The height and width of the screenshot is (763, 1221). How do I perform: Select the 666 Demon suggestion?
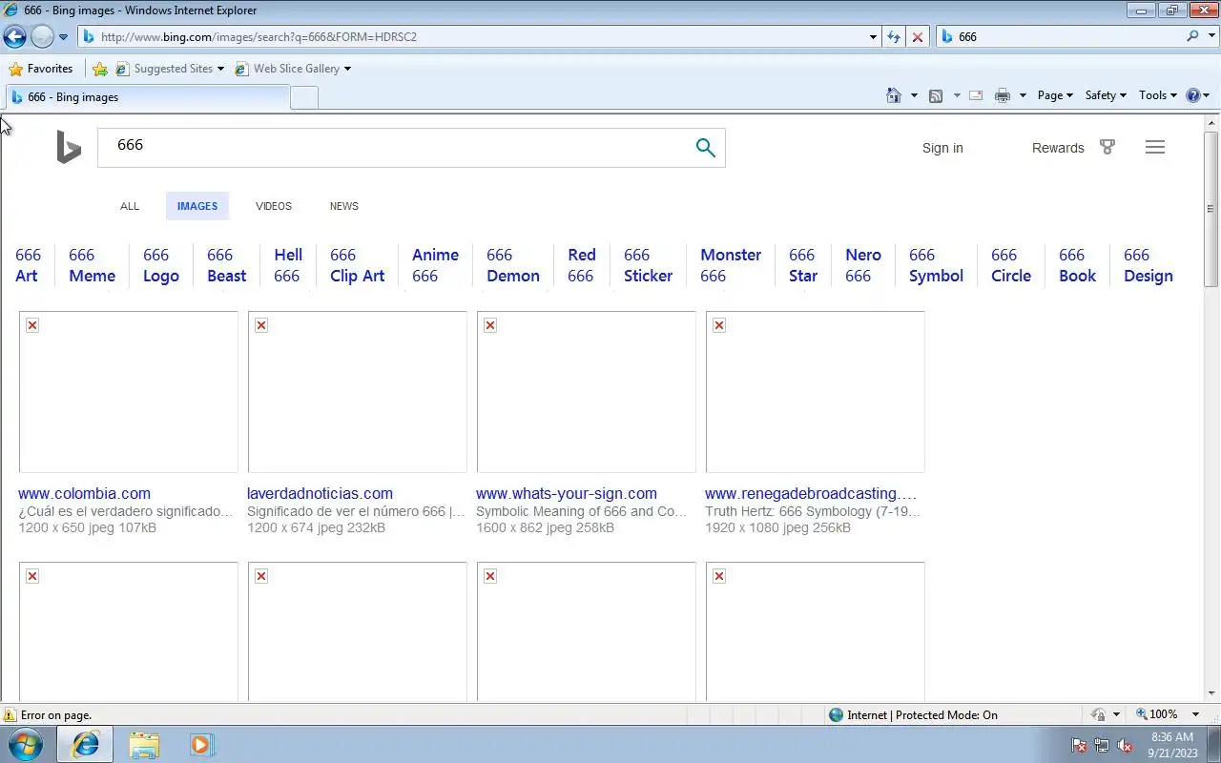513,265
